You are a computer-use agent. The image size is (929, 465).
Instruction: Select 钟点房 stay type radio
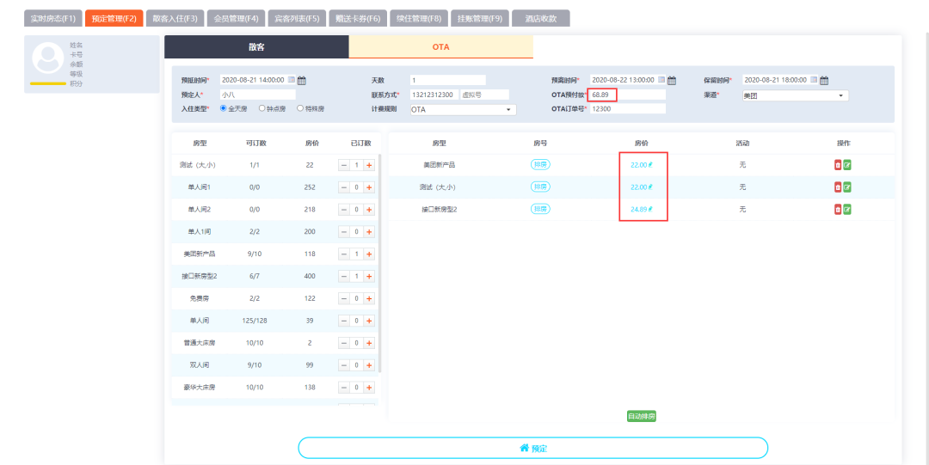261,109
